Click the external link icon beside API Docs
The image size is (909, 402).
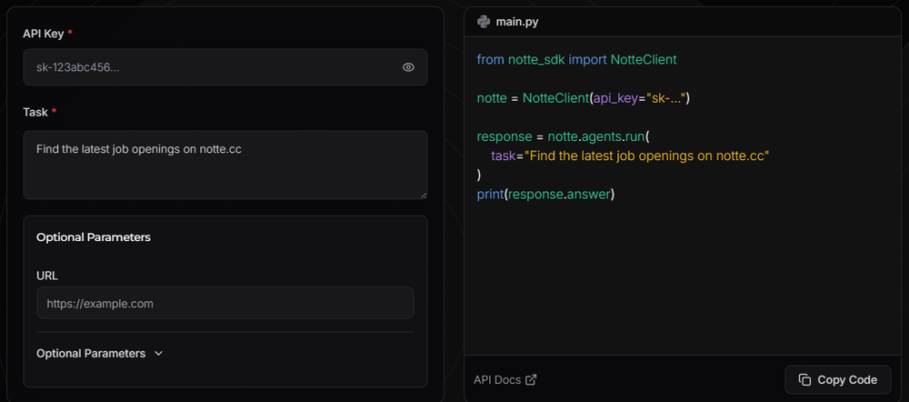tap(531, 380)
